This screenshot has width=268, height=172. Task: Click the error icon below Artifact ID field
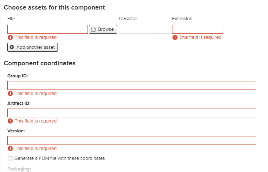(x=10, y=121)
